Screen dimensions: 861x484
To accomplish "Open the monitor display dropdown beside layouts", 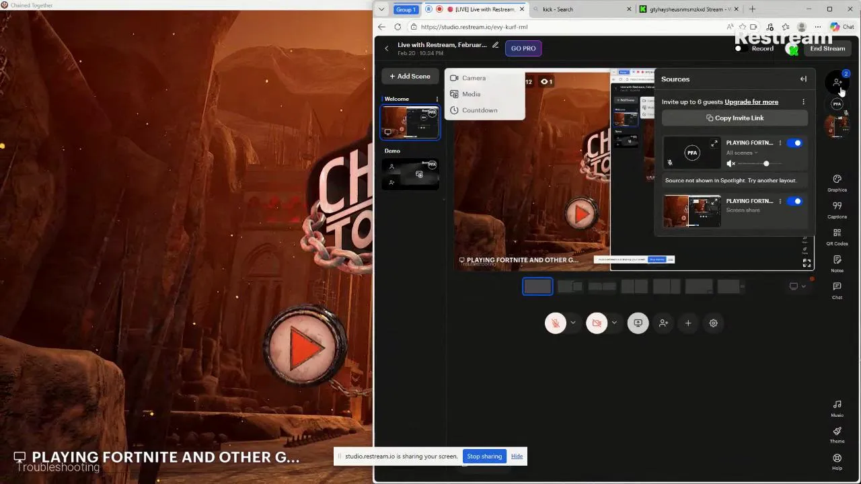I will click(797, 286).
